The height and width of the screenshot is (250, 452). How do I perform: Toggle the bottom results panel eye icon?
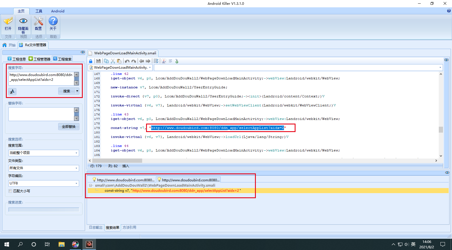447,173
